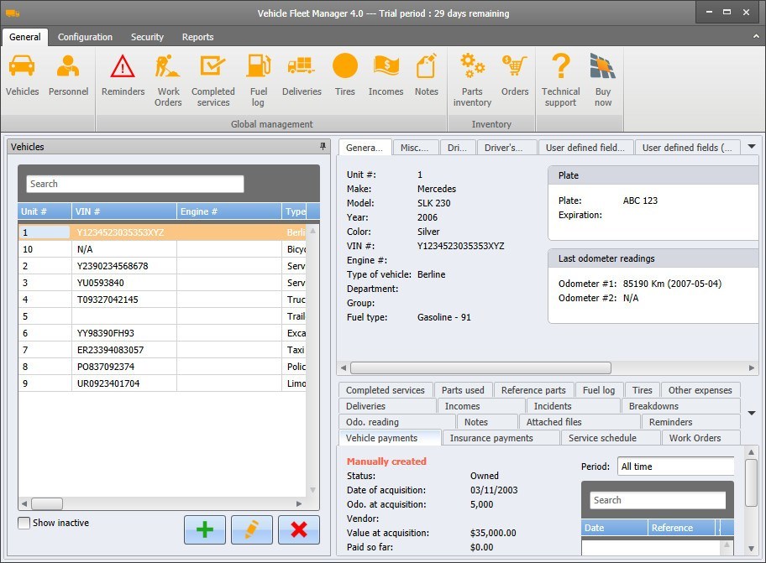Viewport: 766px width, 563px height.
Task: Select the Personnel icon
Action: click(x=68, y=76)
